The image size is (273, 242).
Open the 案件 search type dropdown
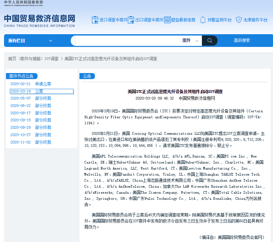coord(190,41)
